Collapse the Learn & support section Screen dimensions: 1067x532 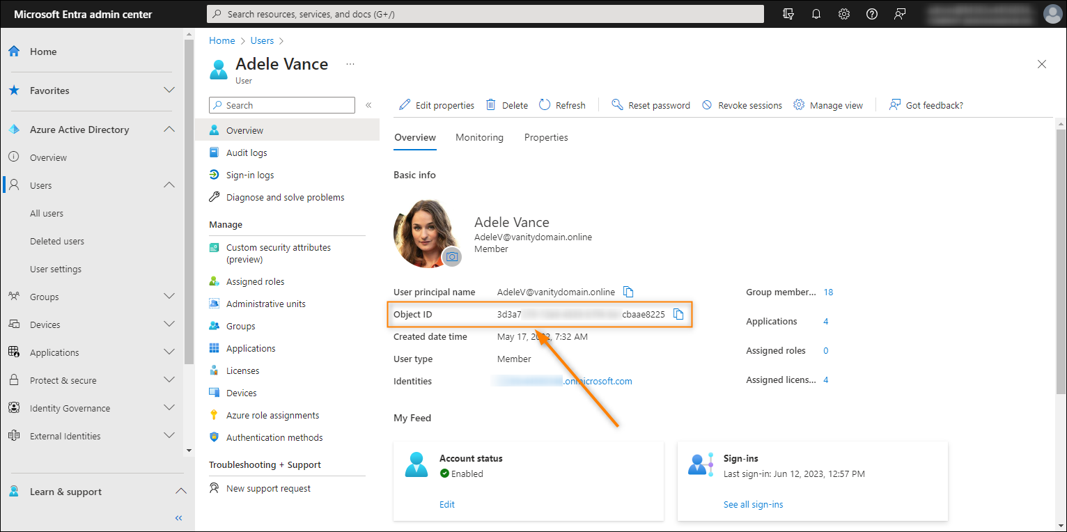tap(180, 492)
